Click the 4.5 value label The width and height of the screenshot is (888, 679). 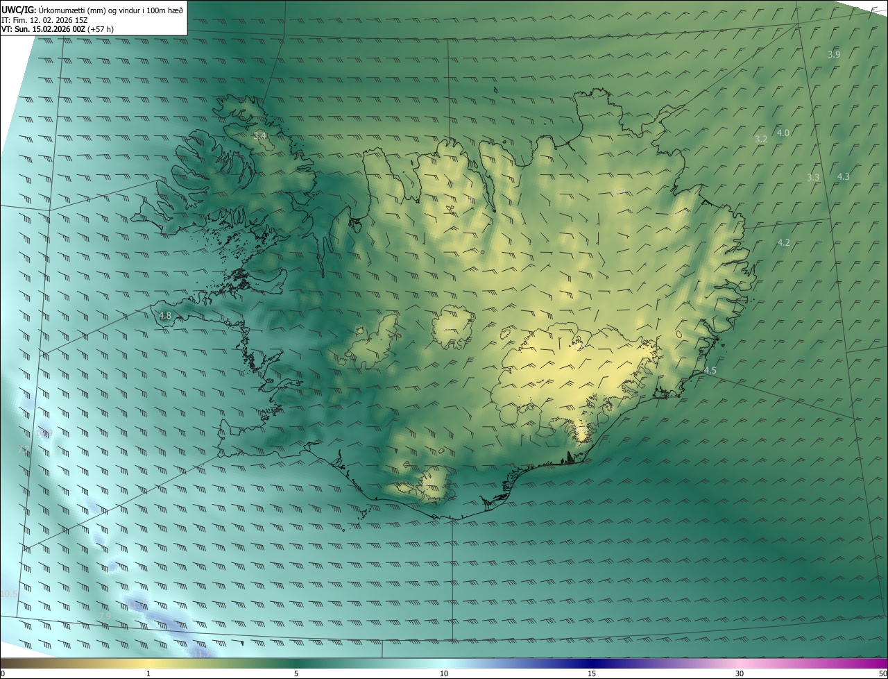(x=710, y=370)
